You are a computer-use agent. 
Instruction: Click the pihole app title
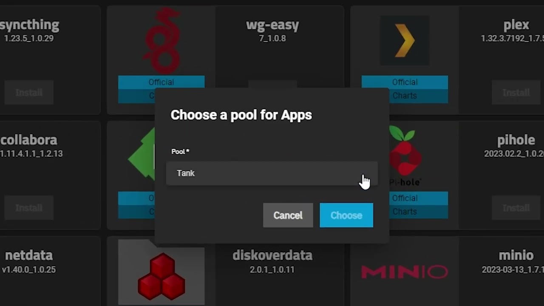[x=516, y=140]
